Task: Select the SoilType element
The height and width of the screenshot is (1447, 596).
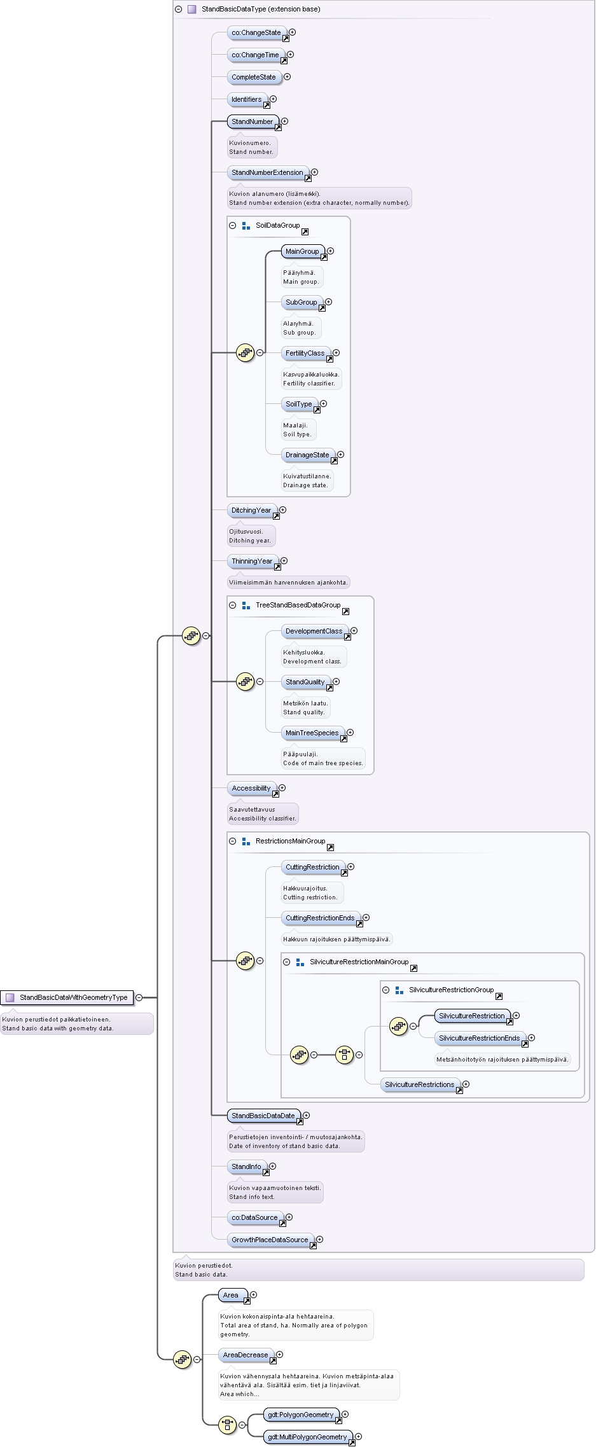Action: point(300,404)
